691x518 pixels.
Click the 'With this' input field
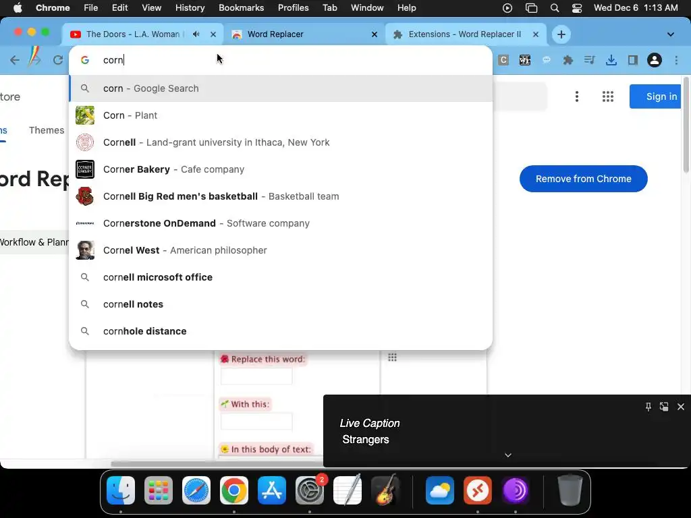(256, 422)
